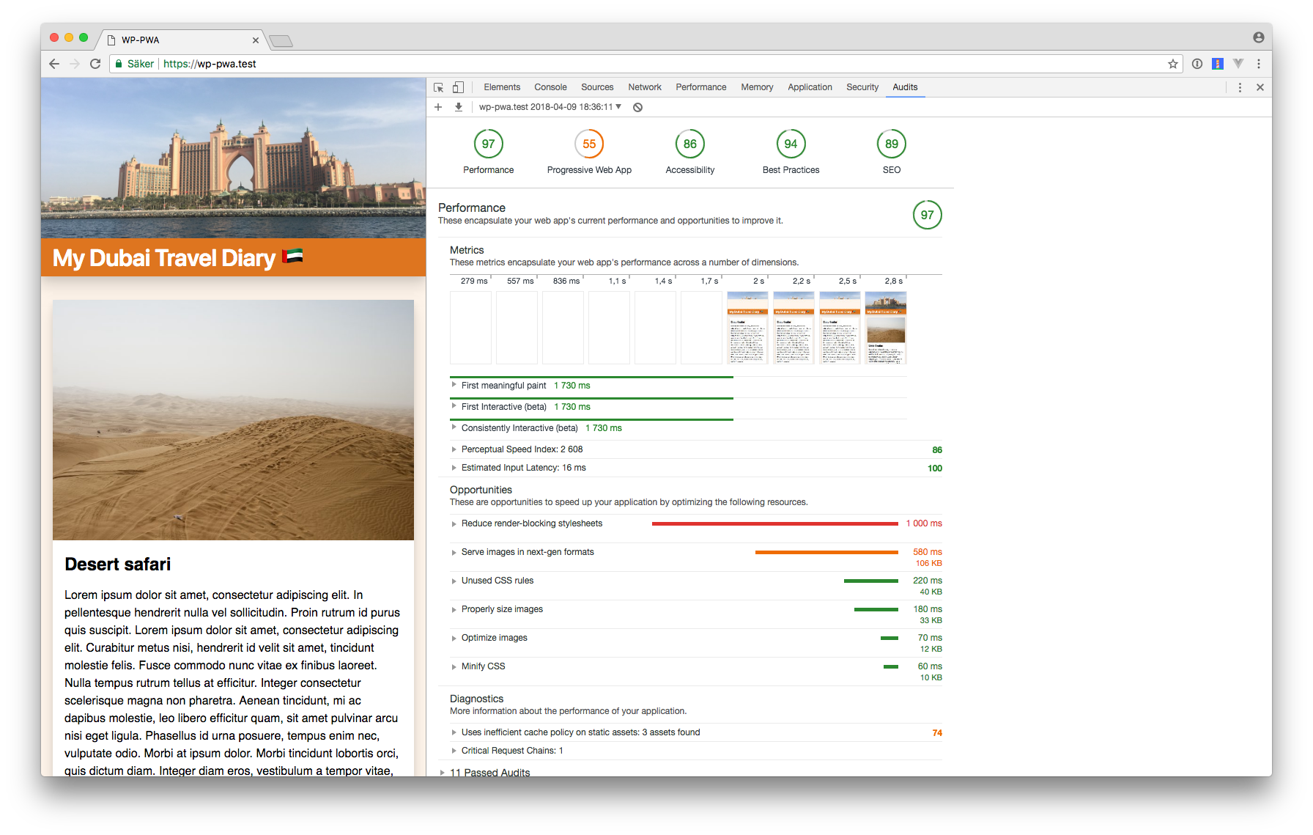Click the Performance score gauge 97 at top
This screenshot has width=1313, height=835.
[x=489, y=144]
